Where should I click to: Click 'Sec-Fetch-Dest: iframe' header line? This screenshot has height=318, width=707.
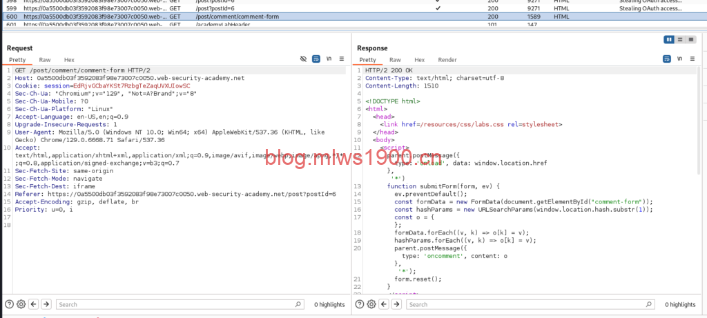(55, 186)
